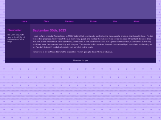
Task: Click the 'Tomorrow is my birthday' paragraph
Action: coord(73,52)
